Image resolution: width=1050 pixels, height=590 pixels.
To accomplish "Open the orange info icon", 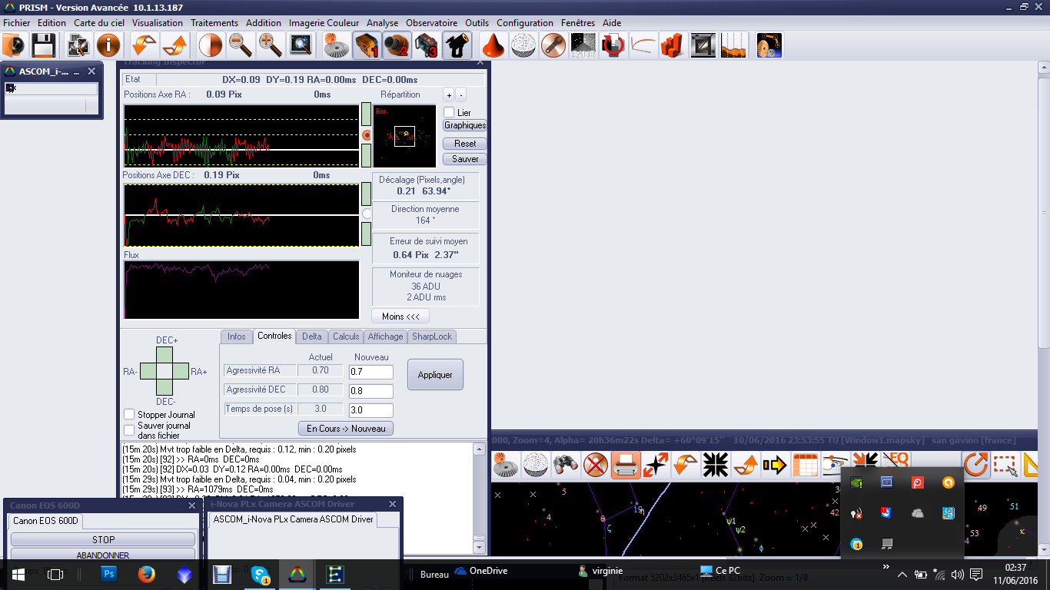I will click(108, 46).
